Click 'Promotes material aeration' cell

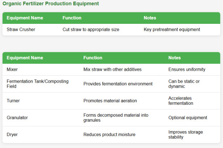tap(110, 101)
